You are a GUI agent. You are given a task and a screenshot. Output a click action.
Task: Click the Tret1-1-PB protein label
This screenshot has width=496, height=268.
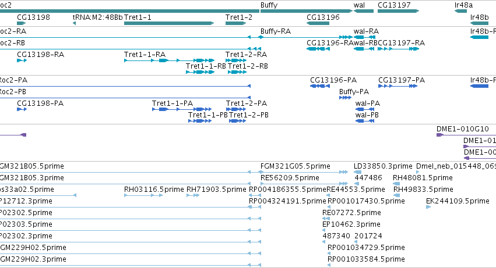tap(208, 115)
